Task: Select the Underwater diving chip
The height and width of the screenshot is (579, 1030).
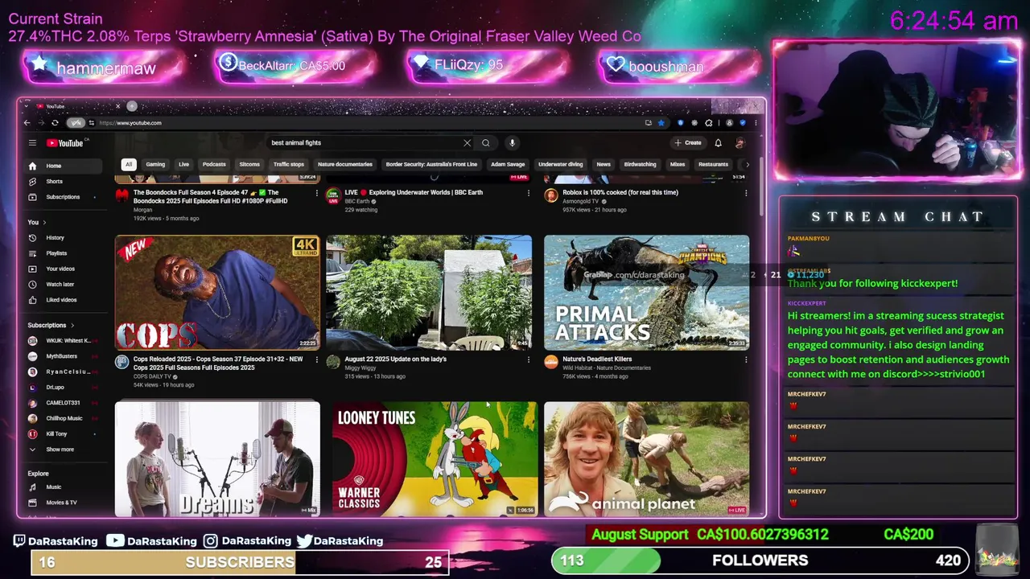Action: [560, 165]
